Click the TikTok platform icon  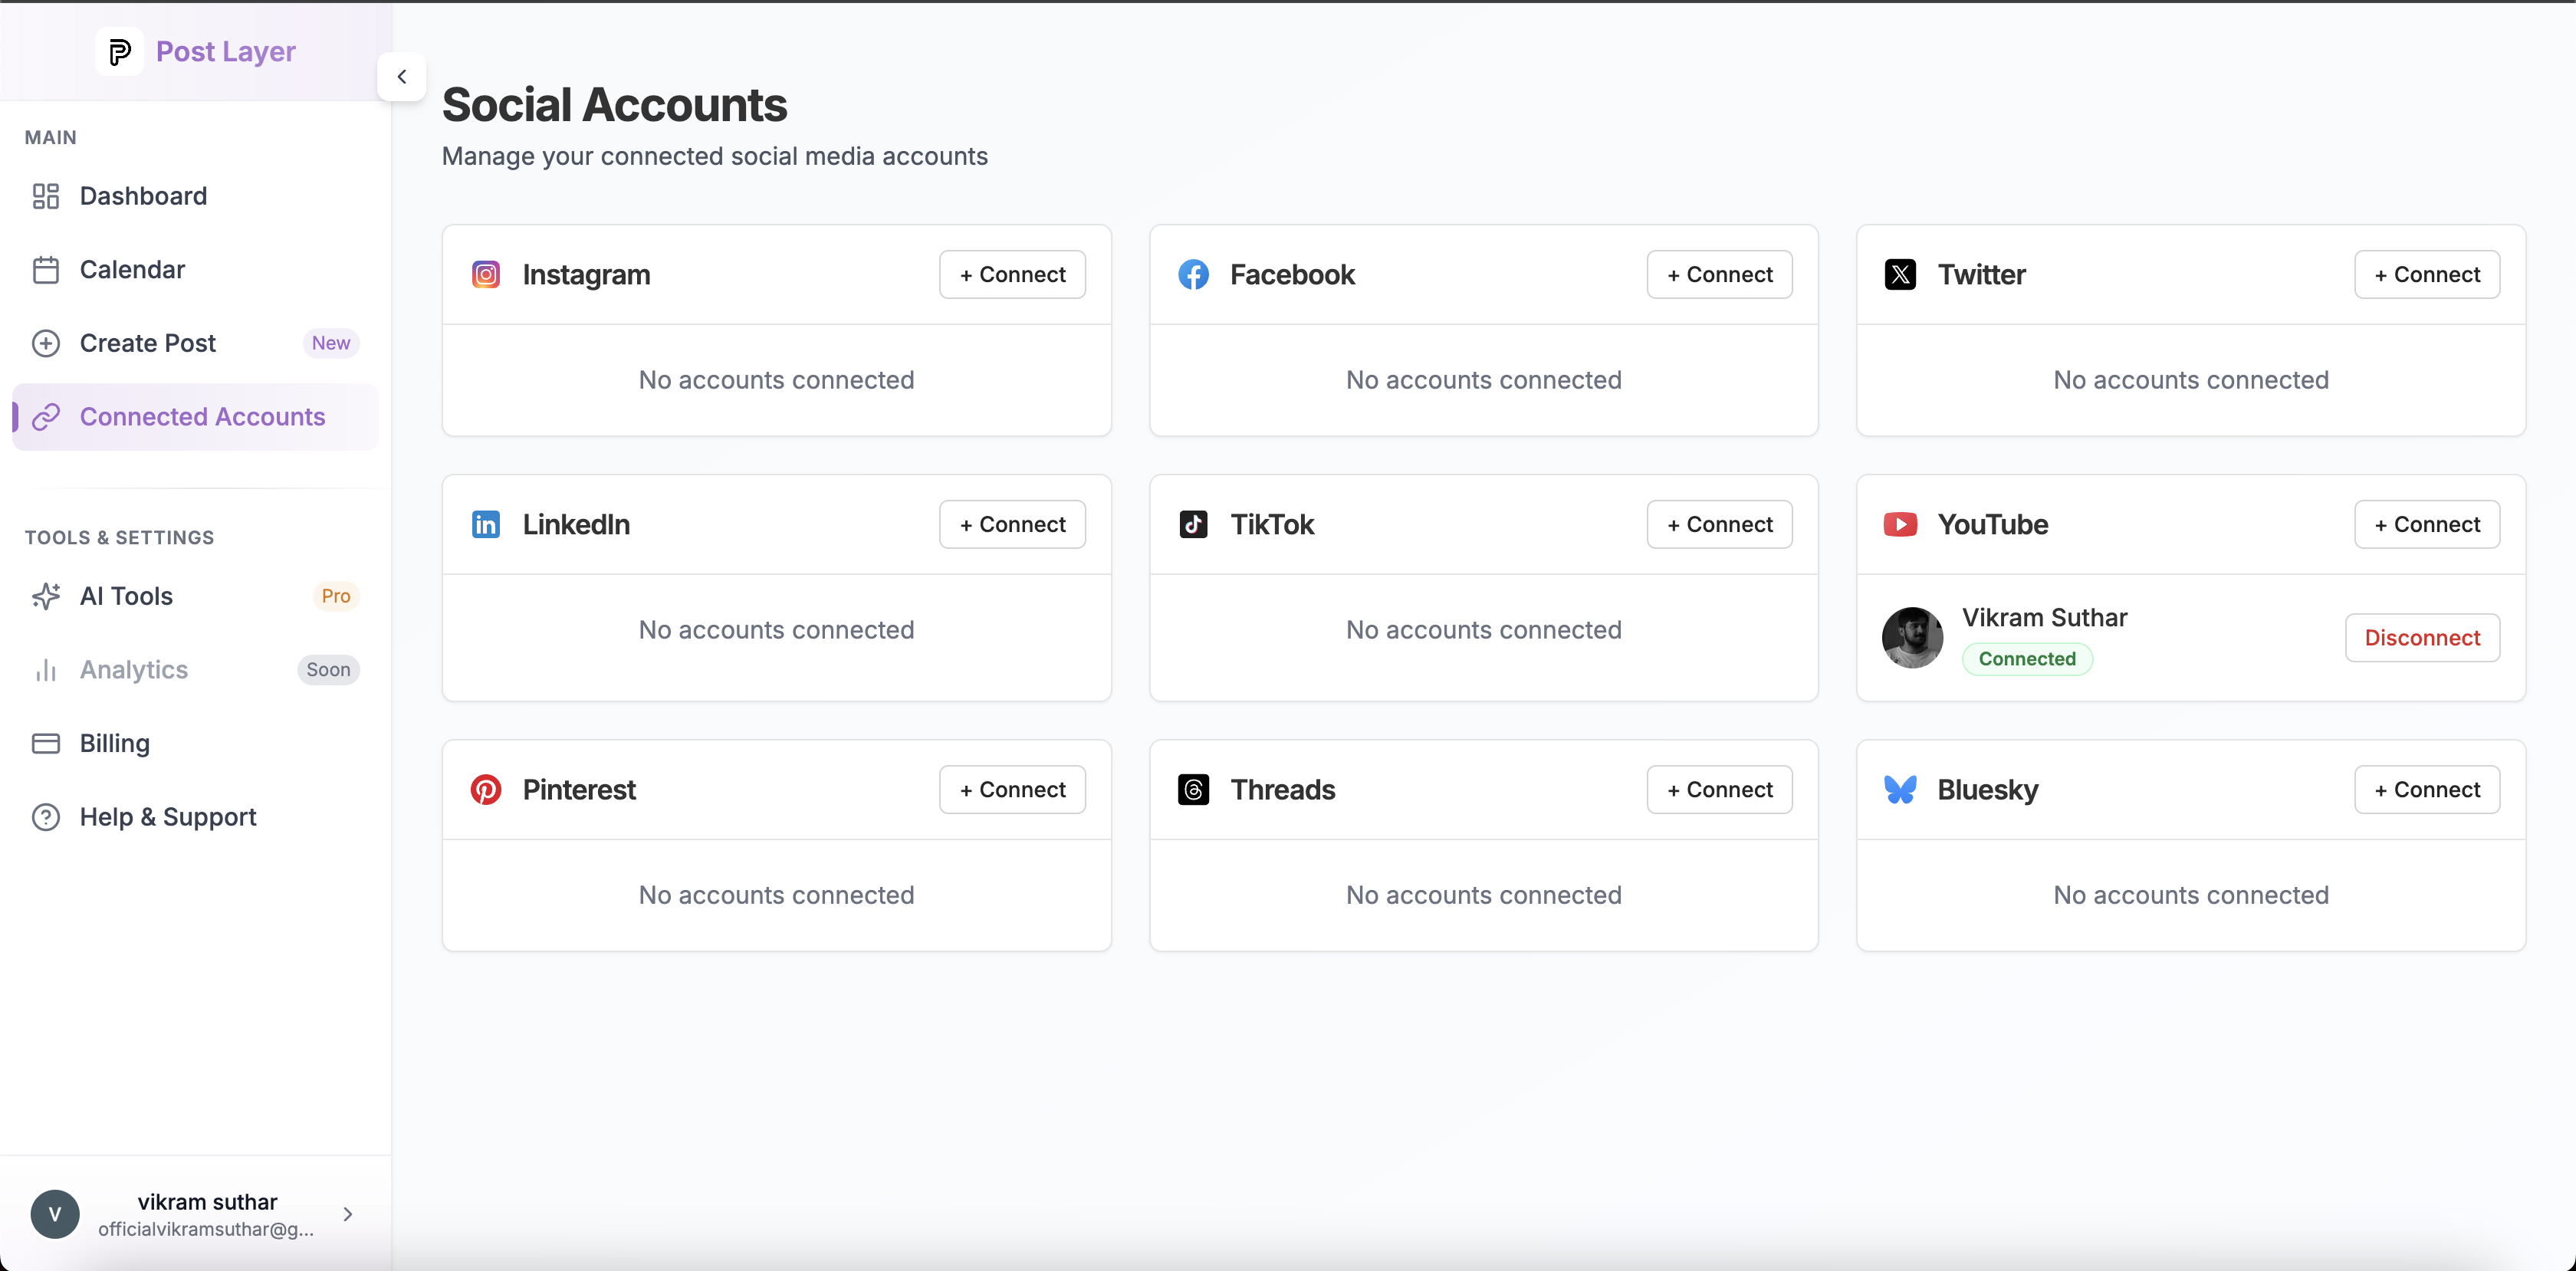(1193, 524)
